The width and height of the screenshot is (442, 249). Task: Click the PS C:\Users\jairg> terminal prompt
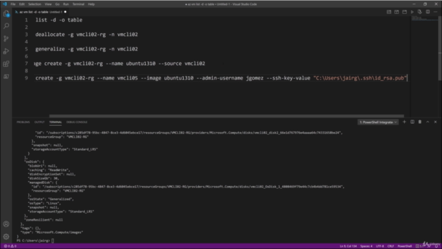click(x=33, y=241)
